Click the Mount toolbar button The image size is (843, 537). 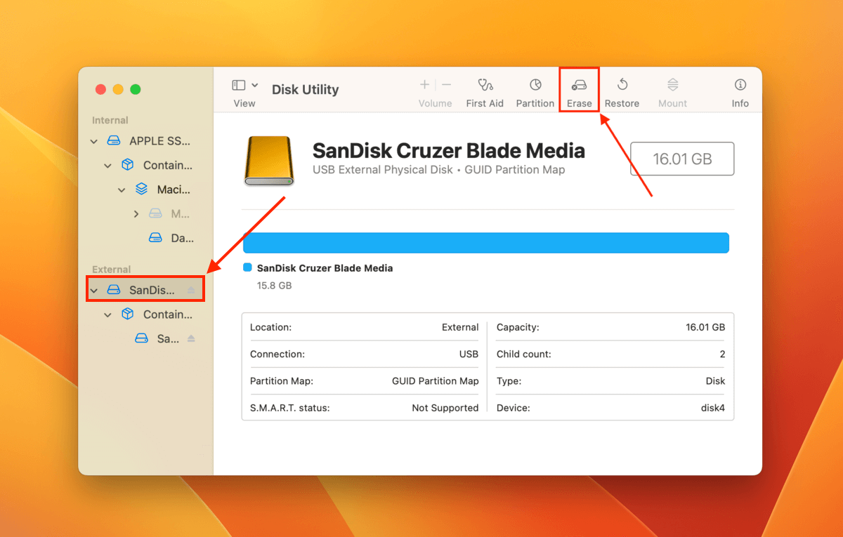point(672,92)
